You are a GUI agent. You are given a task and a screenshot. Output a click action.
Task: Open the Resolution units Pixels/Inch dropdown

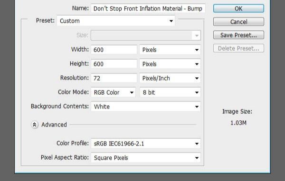(x=170, y=78)
